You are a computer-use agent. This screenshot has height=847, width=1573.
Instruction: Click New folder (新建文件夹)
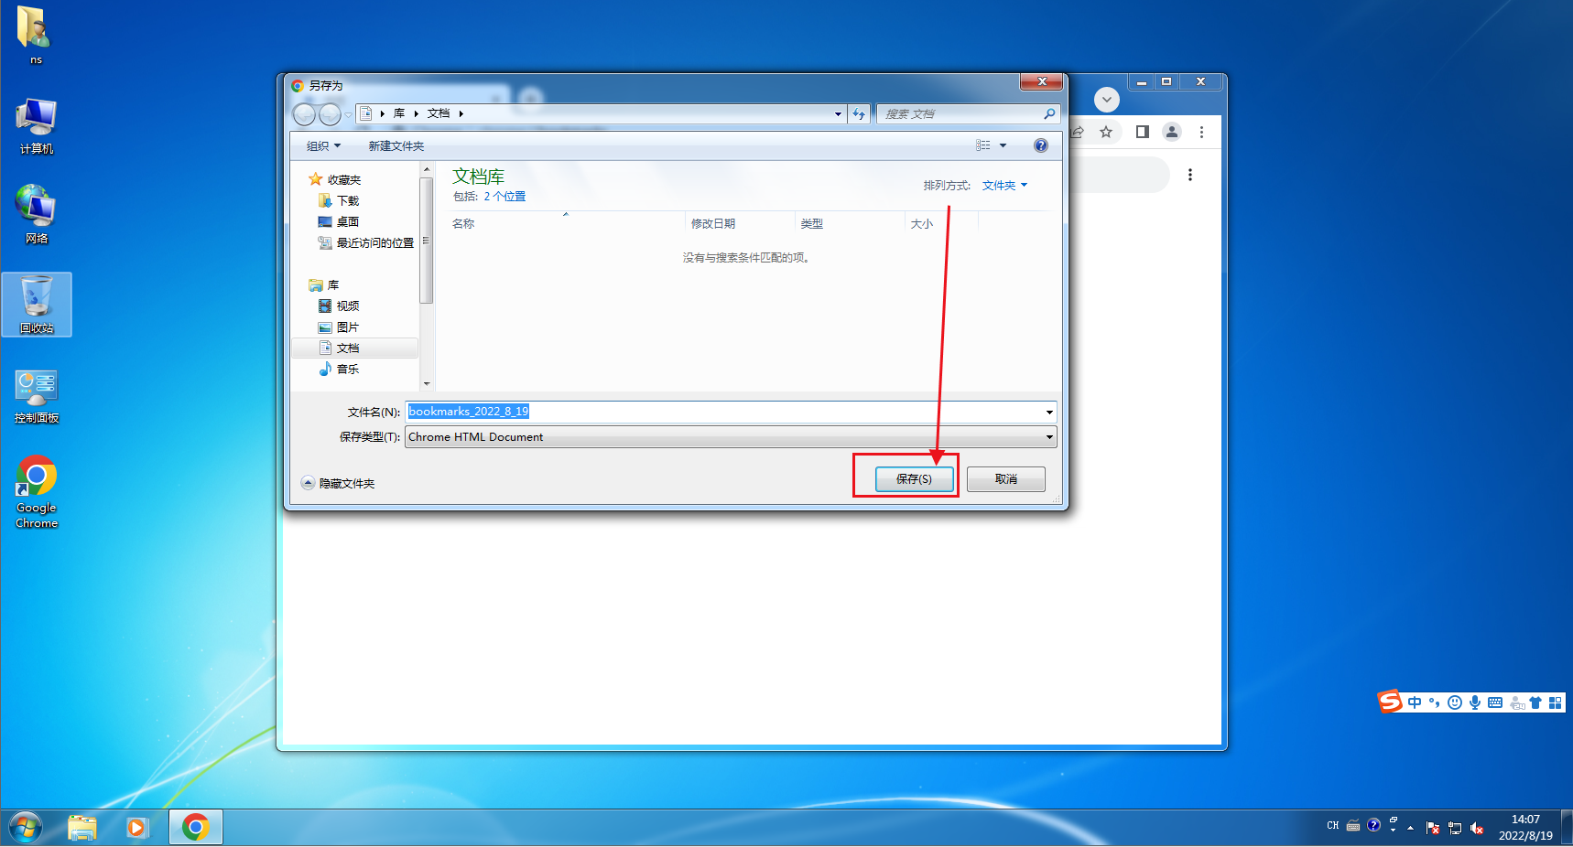396,146
